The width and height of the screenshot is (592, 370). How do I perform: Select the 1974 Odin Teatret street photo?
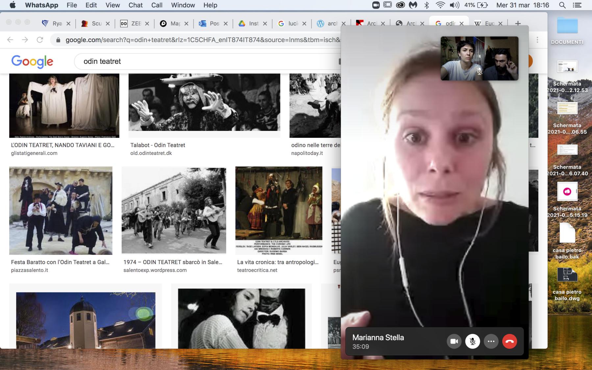[x=174, y=210]
